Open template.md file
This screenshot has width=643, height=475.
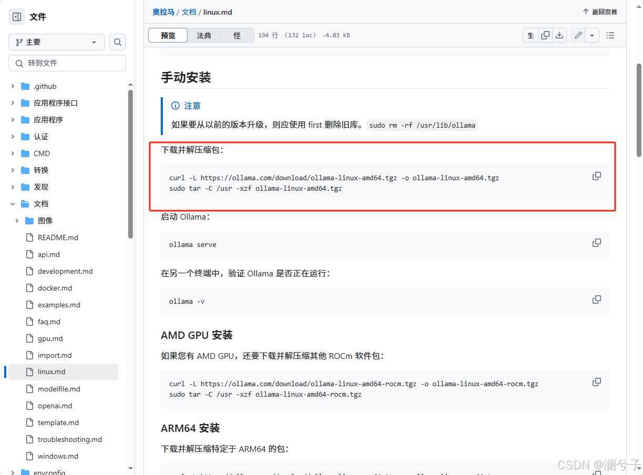(58, 422)
